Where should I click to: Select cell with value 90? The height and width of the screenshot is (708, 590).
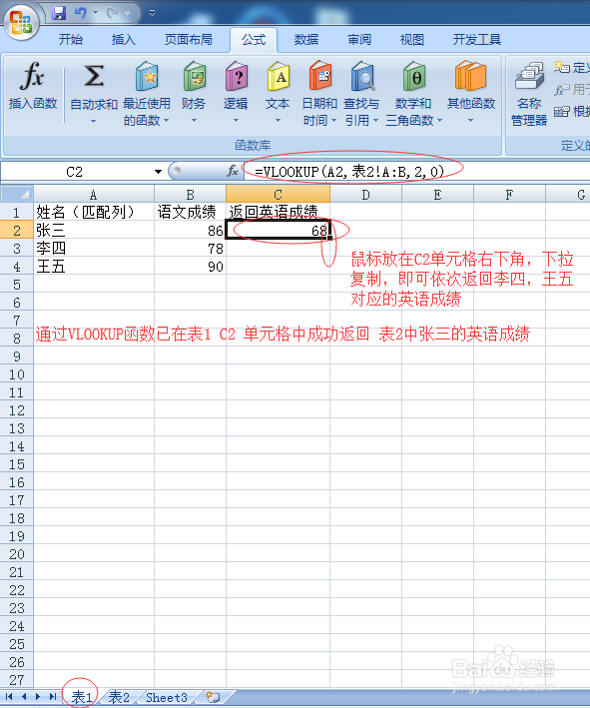tap(190, 267)
